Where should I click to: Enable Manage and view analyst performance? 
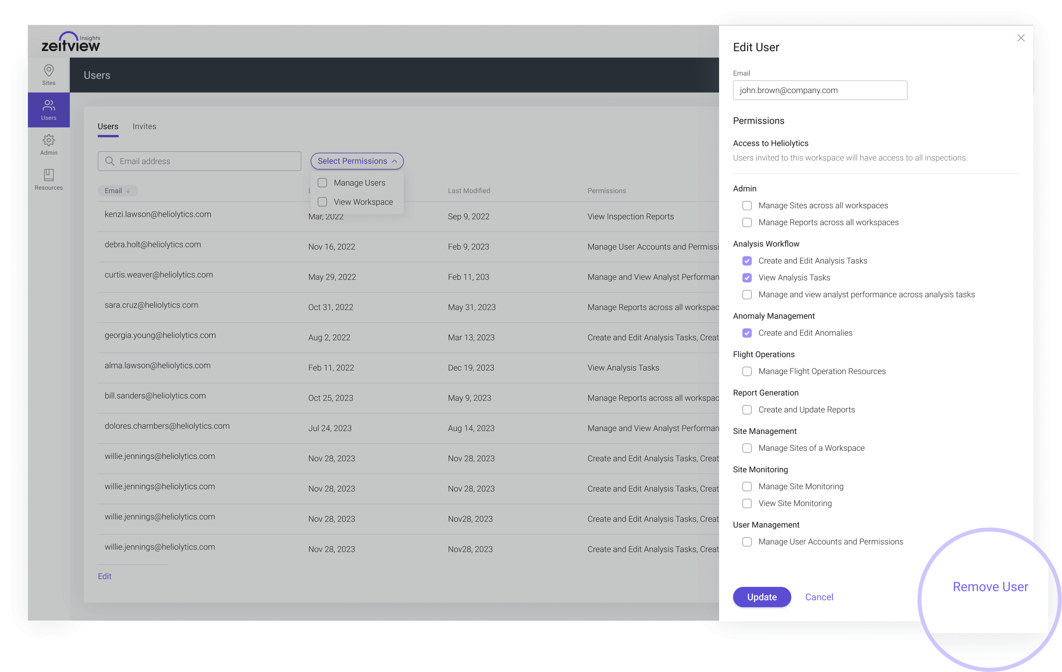click(x=747, y=295)
